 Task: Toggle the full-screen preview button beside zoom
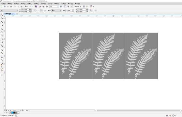pos(61,6)
